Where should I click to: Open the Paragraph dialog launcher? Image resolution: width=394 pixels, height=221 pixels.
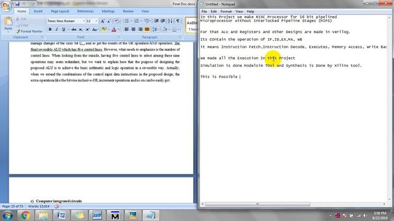tap(180, 37)
